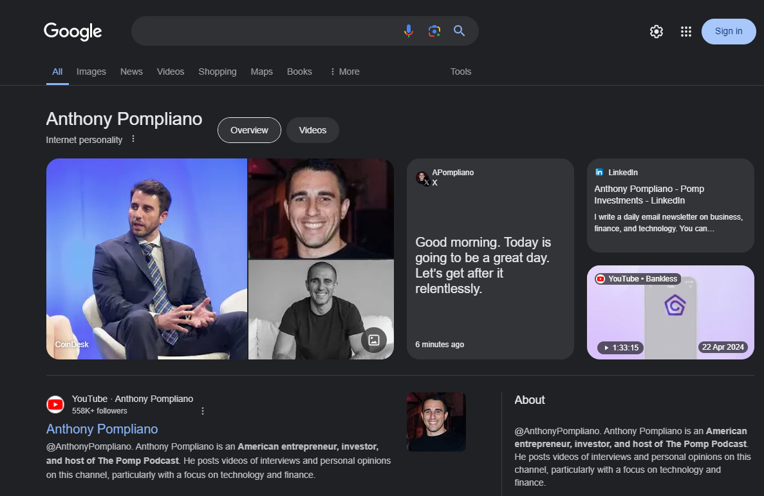Open the Google apps grid icon
The height and width of the screenshot is (496, 764).
pyautogui.click(x=685, y=31)
